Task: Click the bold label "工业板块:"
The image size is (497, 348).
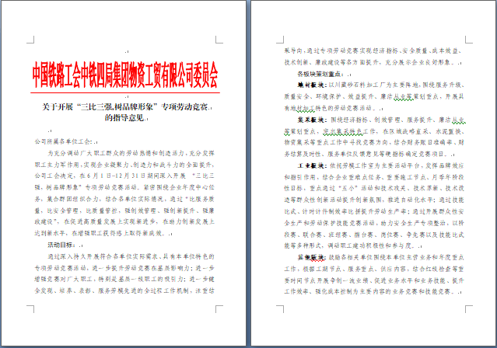Action: (312, 165)
